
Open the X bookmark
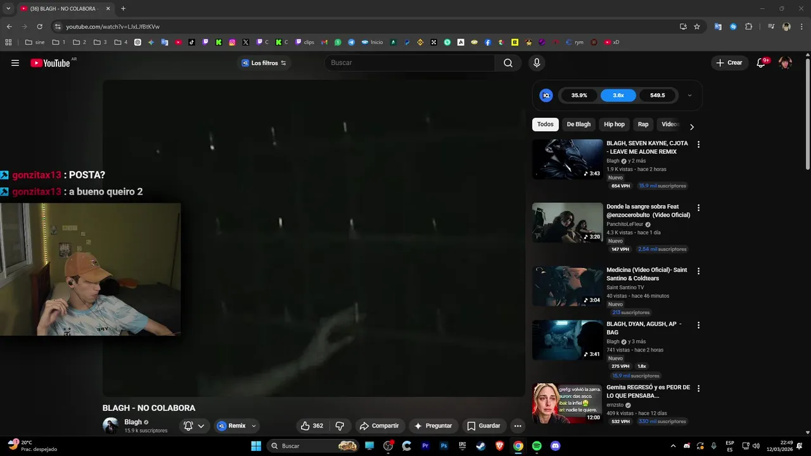[246, 42]
